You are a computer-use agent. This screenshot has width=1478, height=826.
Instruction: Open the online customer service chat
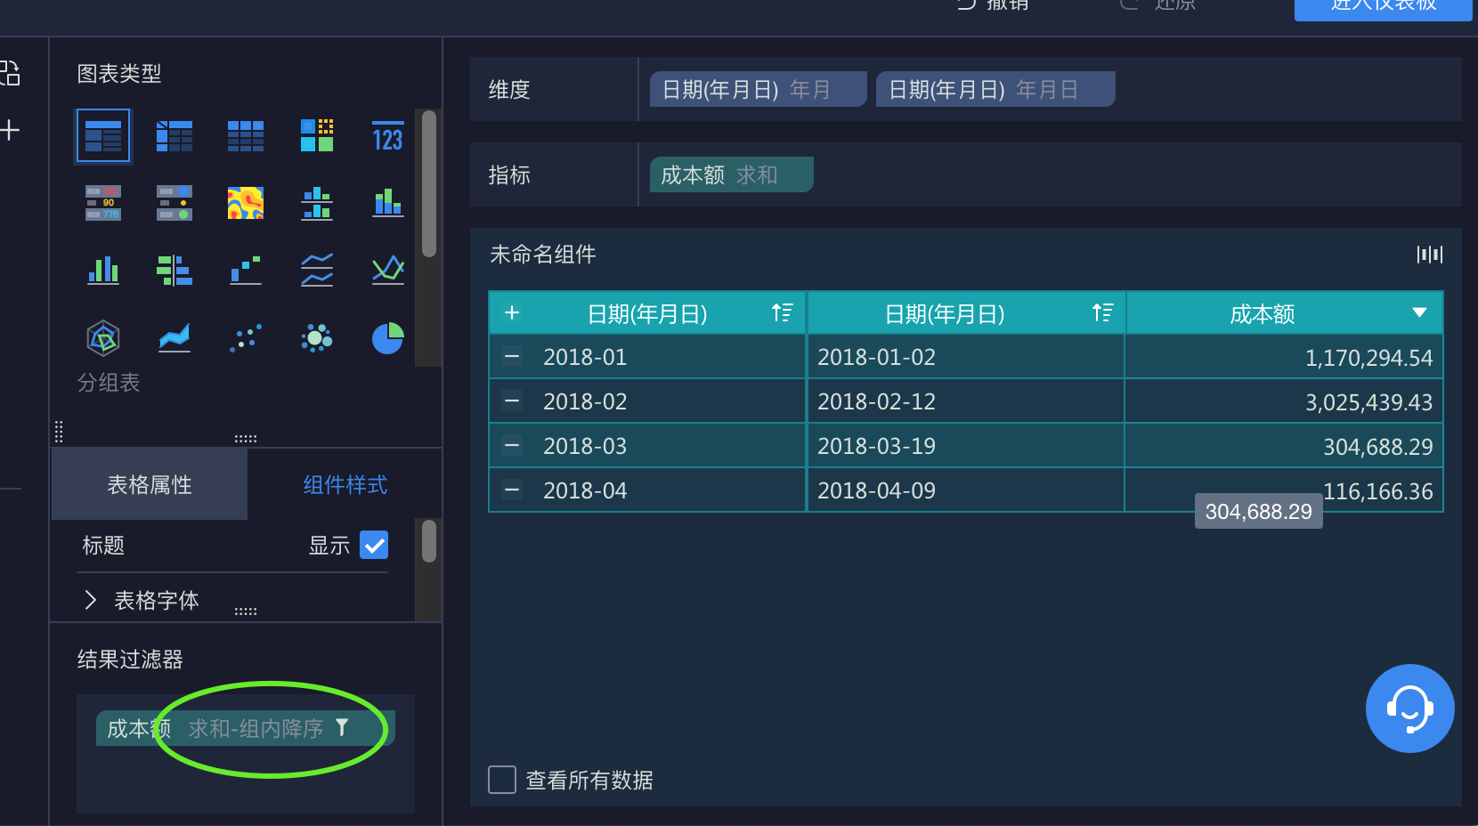pyautogui.click(x=1409, y=709)
